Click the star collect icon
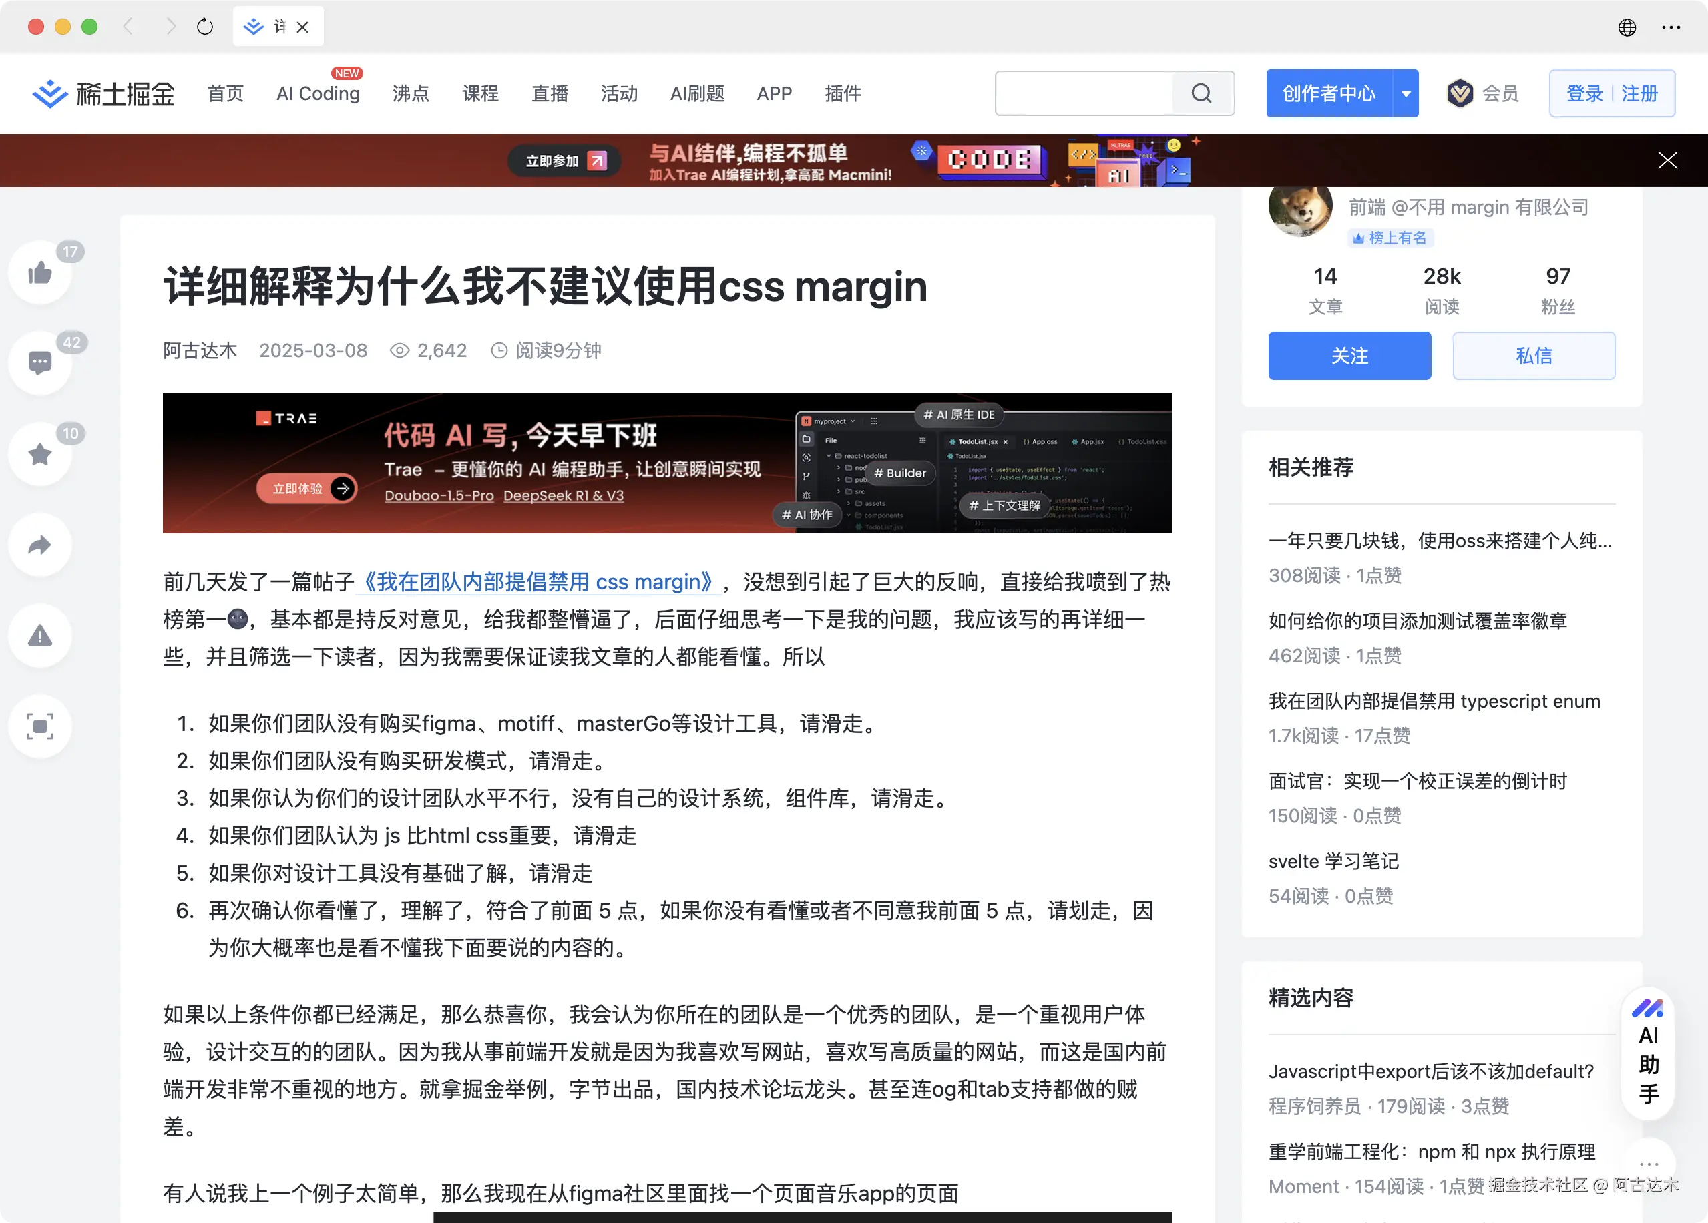The height and width of the screenshot is (1223, 1708). [x=40, y=454]
